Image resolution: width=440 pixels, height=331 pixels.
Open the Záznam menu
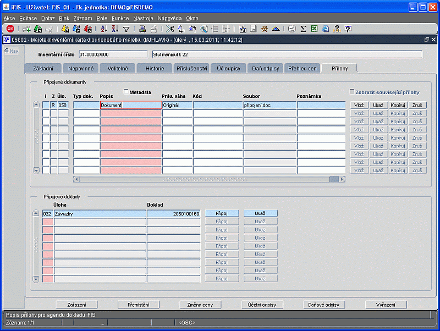(x=83, y=18)
